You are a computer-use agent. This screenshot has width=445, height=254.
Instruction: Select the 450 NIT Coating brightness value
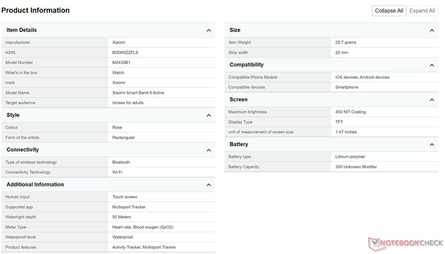[350, 112]
